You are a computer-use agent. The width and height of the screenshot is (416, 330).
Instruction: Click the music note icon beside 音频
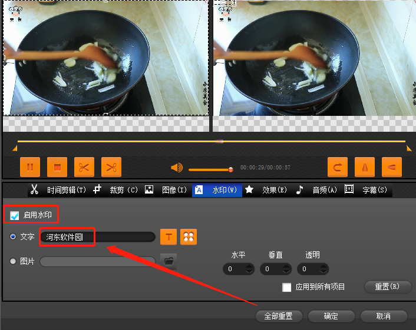coord(299,189)
